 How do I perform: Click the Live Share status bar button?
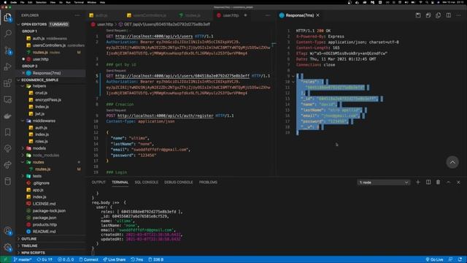coord(115,259)
